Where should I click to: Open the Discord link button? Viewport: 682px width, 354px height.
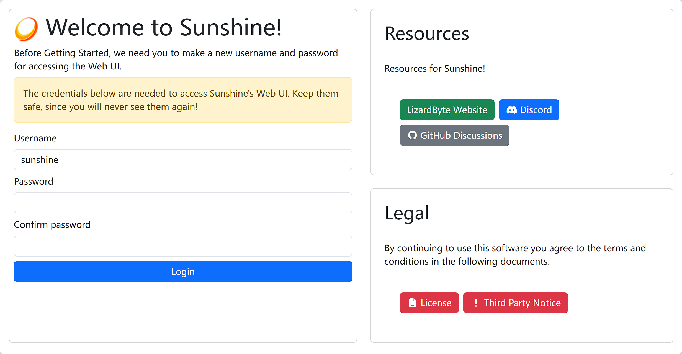(529, 110)
